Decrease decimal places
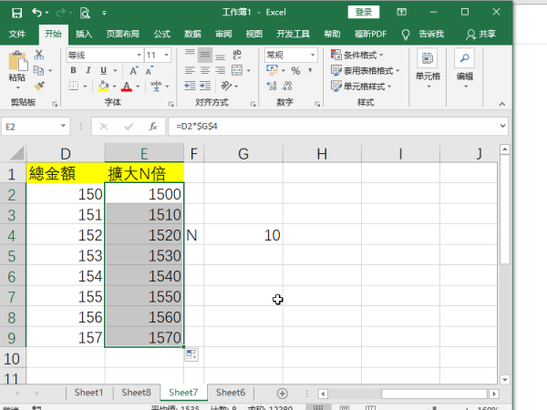The image size is (547, 410). click(x=287, y=86)
